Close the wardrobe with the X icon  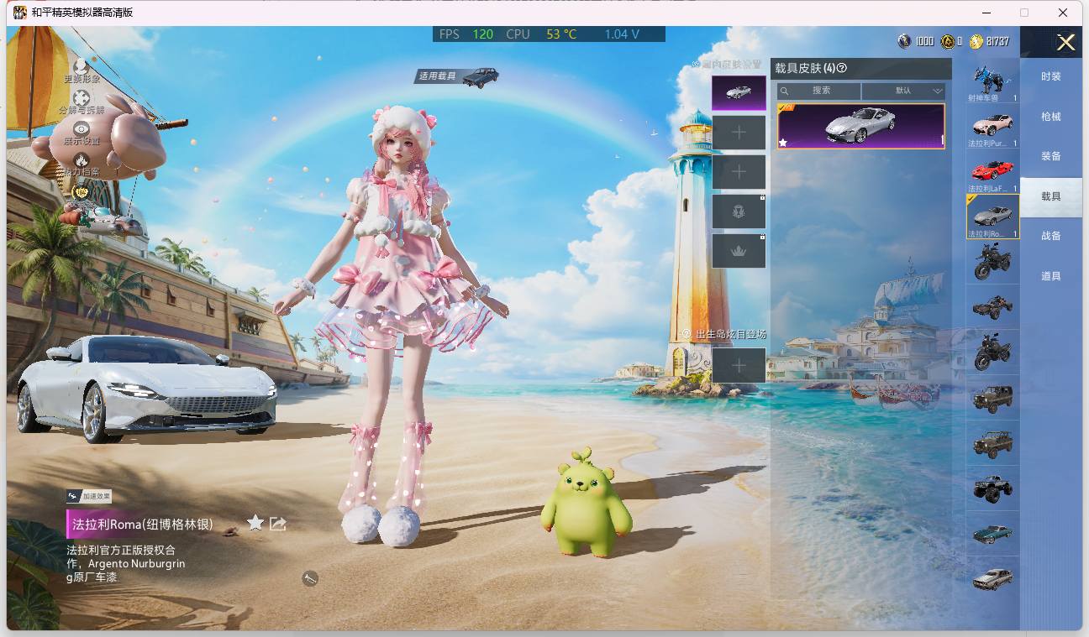(x=1065, y=43)
